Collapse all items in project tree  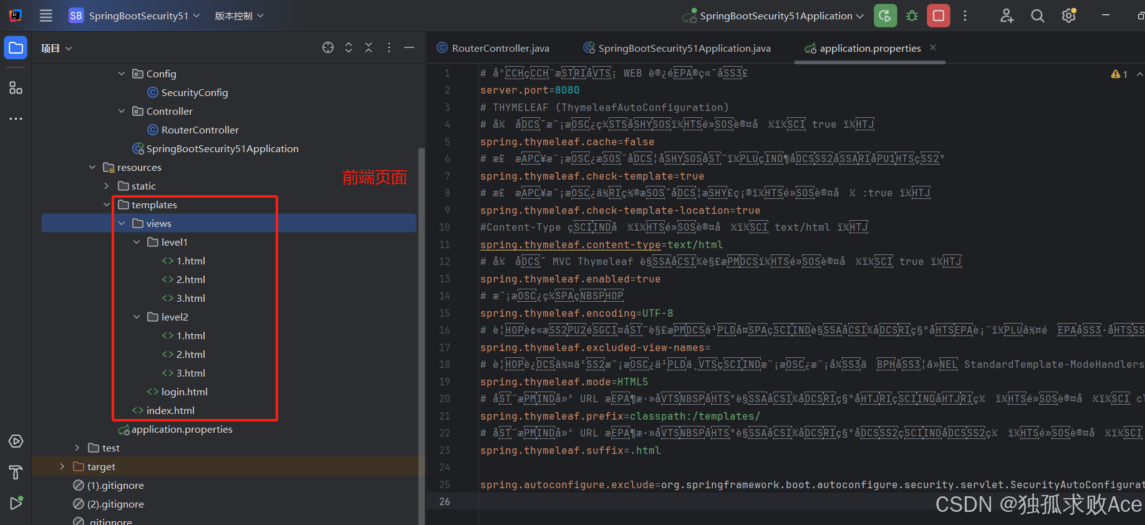tap(369, 48)
